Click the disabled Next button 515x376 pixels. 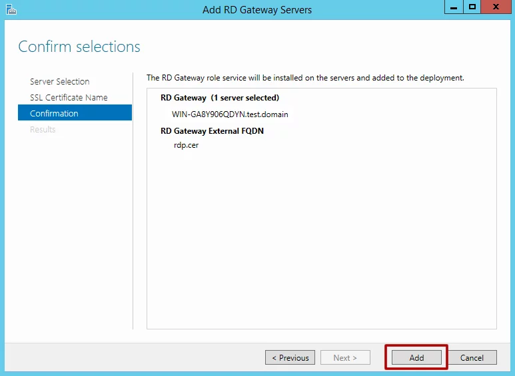pos(345,357)
